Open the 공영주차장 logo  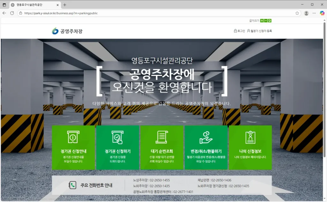point(67,31)
